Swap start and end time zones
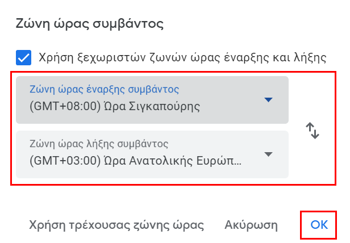The height and width of the screenshot is (243, 350). click(x=312, y=131)
